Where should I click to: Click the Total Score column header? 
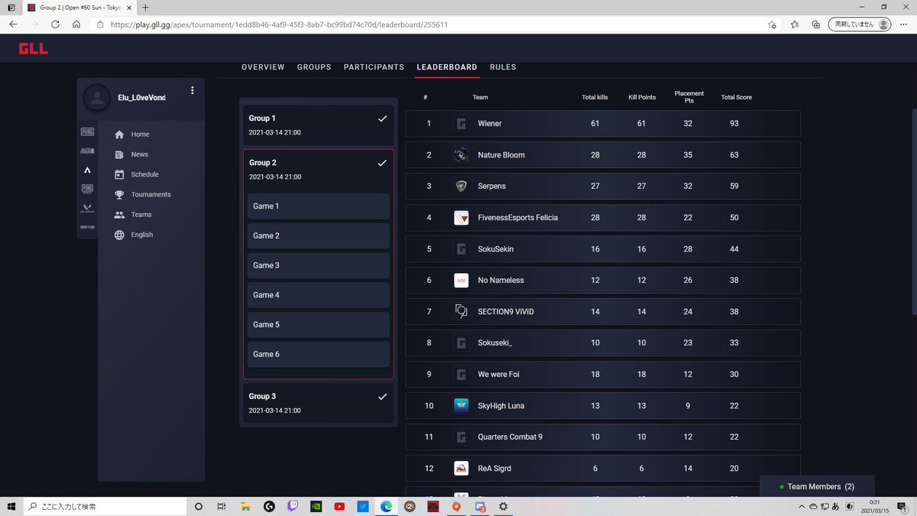(736, 97)
